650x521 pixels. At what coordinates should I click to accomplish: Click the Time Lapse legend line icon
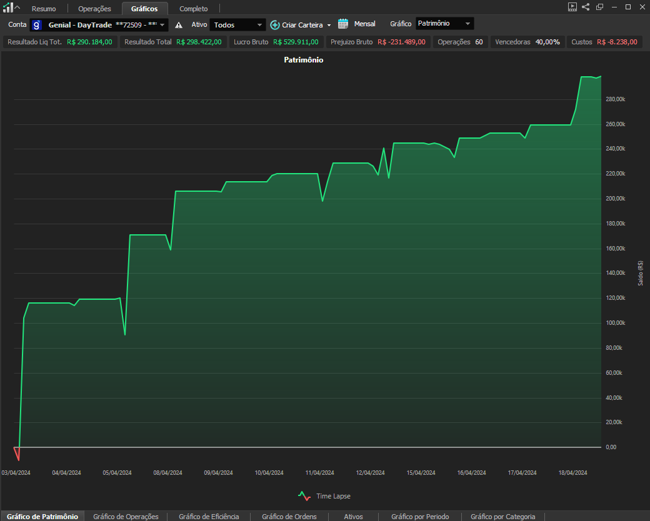coord(304,496)
